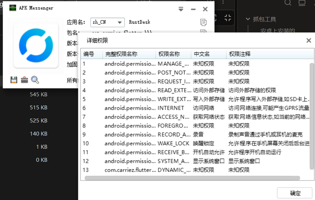Image resolution: width=315 pixels, height=200 pixels.
Task: Click com.carriez.flutter... full permission cell
Action: click(130, 170)
